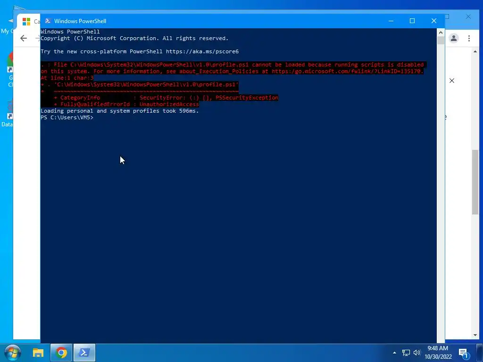Open Chrome profile avatar icon
483x362 pixels.
pos(453,38)
